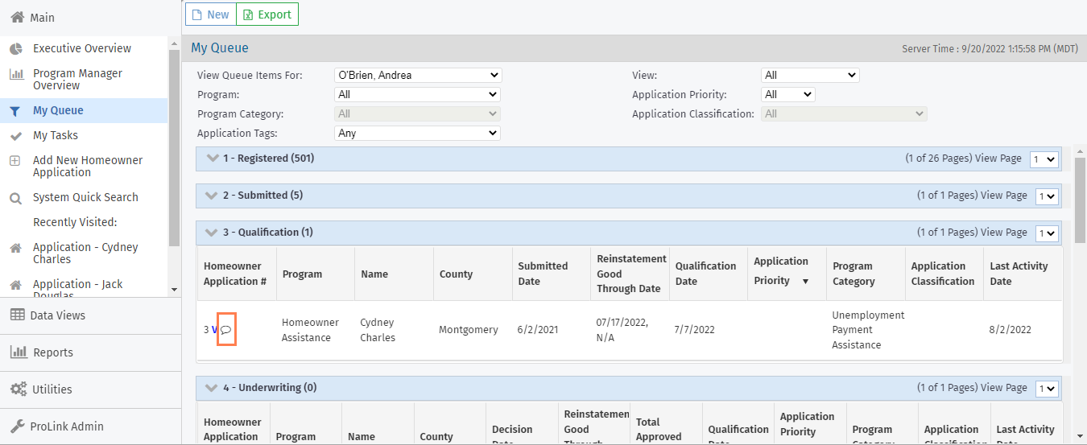Click the Add New Homeowner Application plus icon
The height and width of the screenshot is (445, 1087).
(15, 161)
